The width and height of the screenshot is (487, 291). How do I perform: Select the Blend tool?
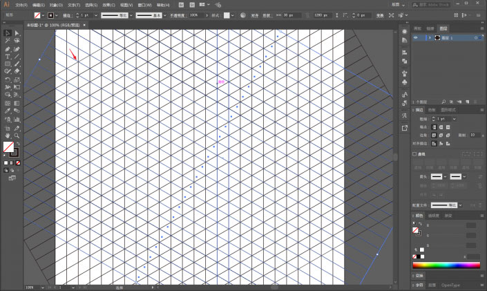click(17, 111)
